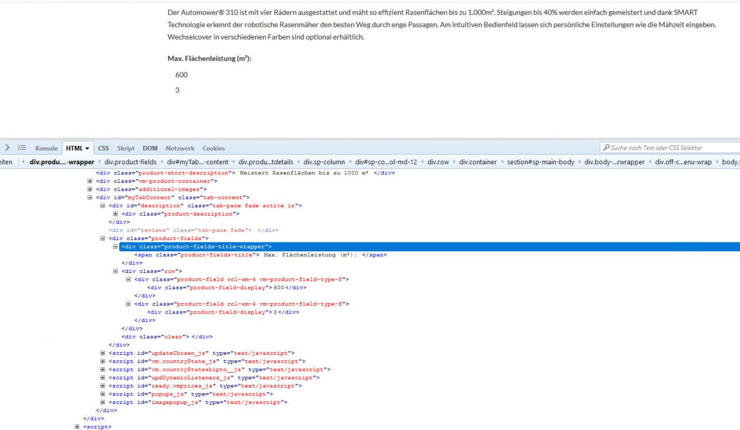Expand the additional-images div node
This screenshot has height=430, width=740.
[x=90, y=189]
